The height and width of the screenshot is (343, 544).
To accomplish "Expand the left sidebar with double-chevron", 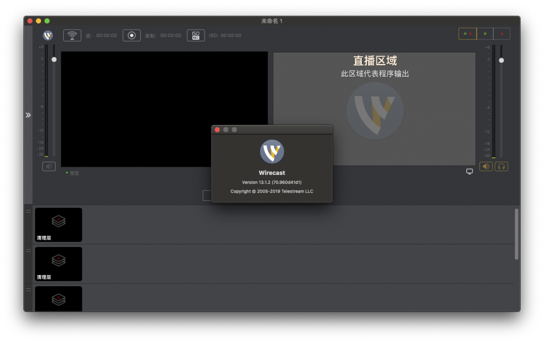I will (x=28, y=115).
